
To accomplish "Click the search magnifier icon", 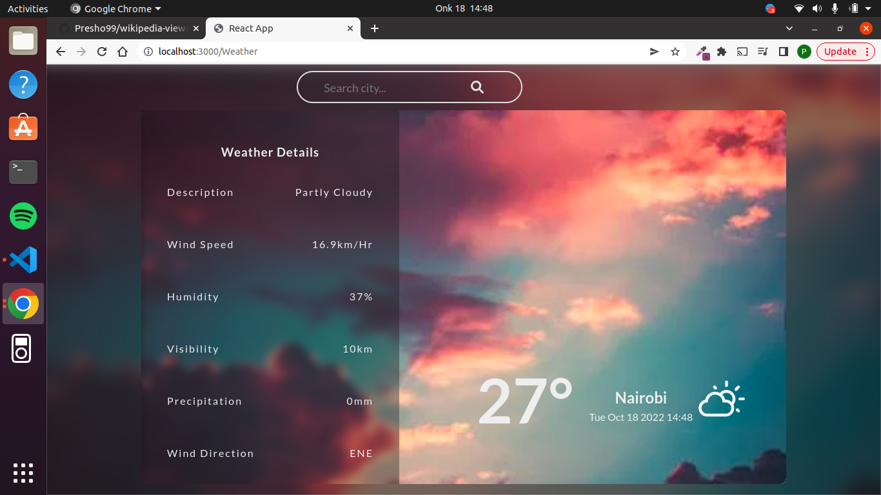I will click(x=477, y=86).
